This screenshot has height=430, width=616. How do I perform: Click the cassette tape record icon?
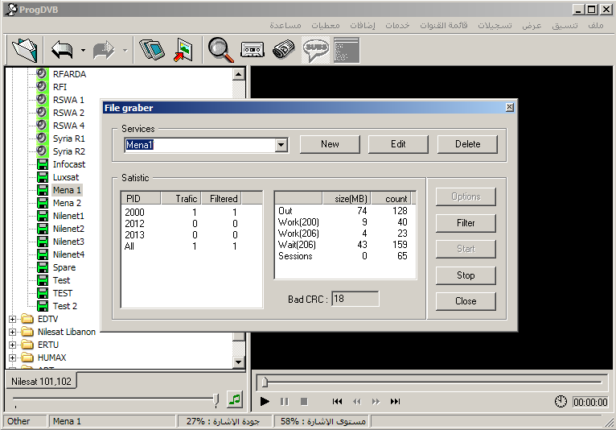pyautogui.click(x=252, y=50)
